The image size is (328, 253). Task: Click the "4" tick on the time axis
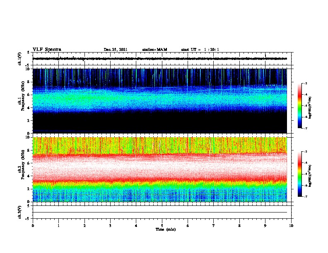coord(136,226)
